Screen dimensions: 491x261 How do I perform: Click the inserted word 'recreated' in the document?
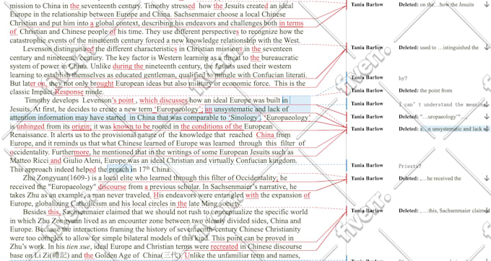point(225,247)
